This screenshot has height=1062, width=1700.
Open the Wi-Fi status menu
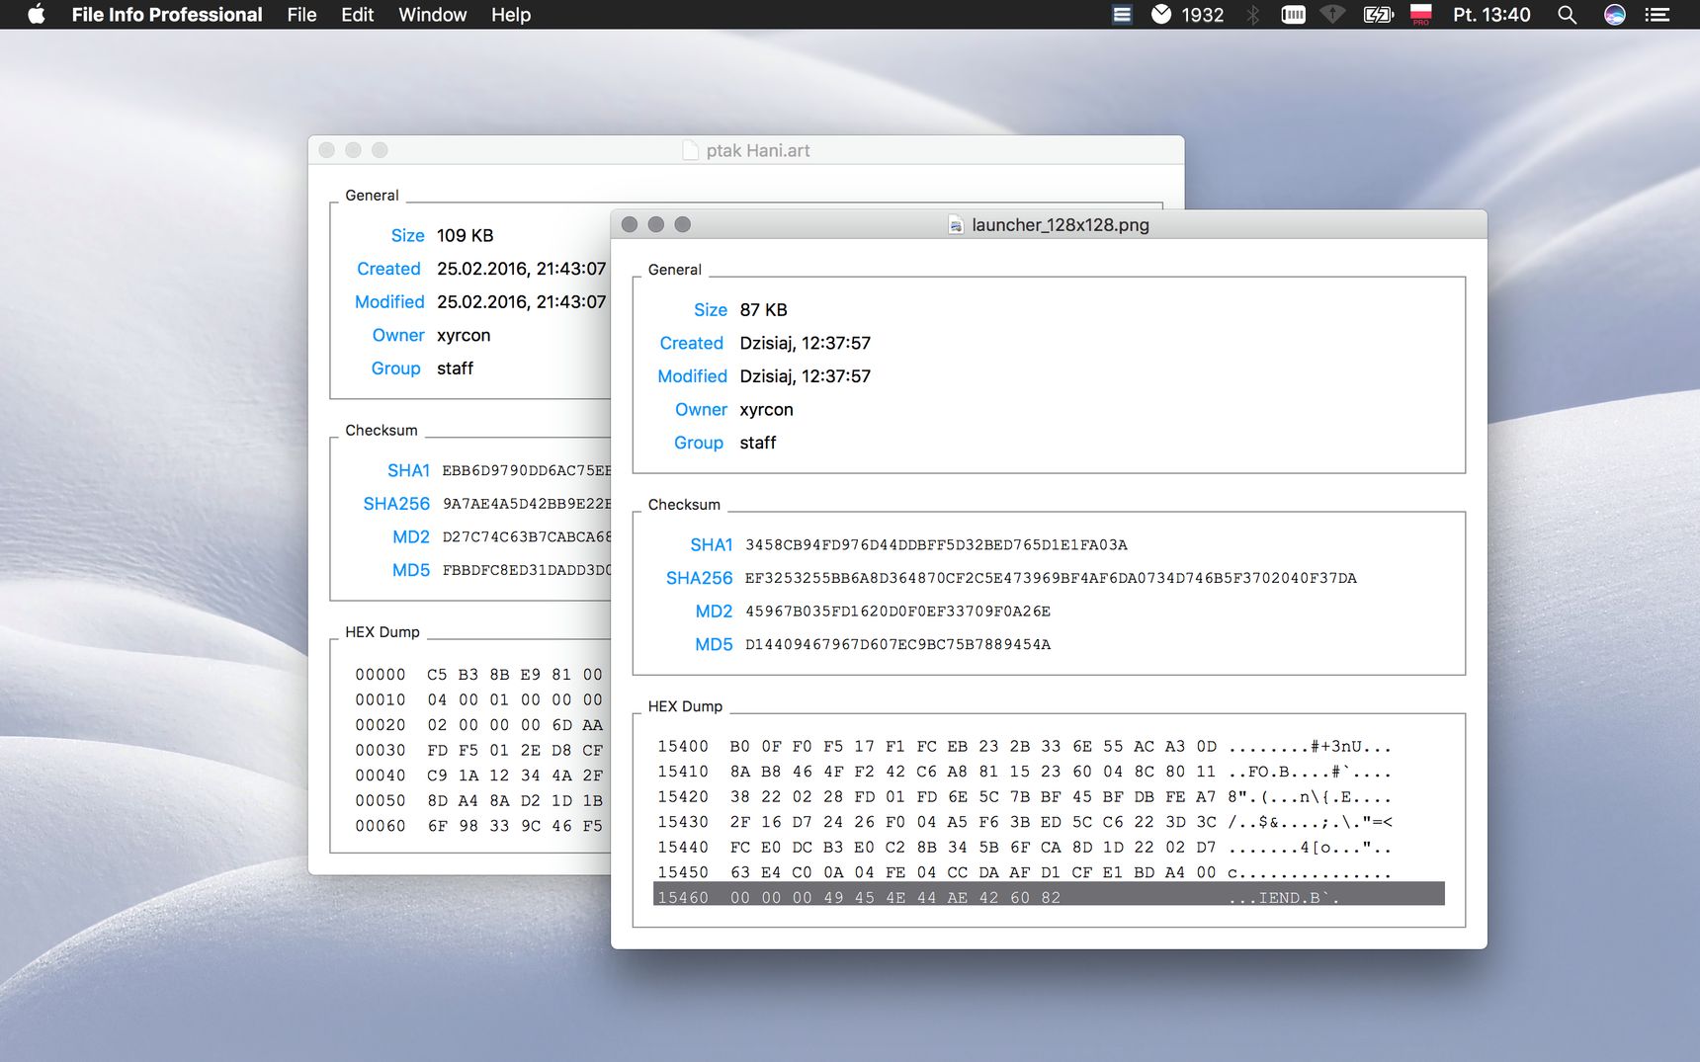(1333, 14)
